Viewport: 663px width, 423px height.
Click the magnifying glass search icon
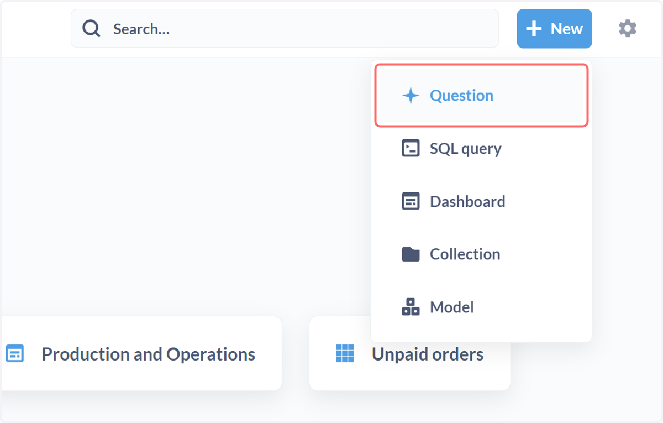[x=91, y=29]
